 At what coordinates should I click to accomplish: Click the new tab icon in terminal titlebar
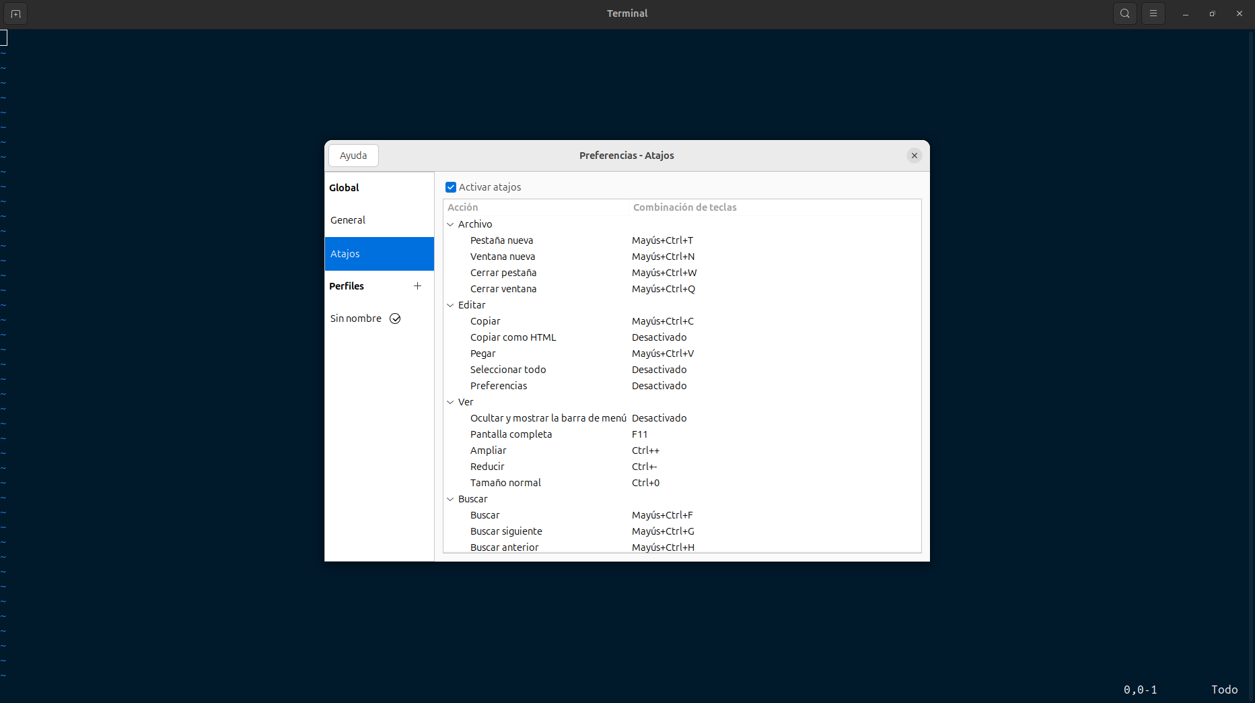15,13
